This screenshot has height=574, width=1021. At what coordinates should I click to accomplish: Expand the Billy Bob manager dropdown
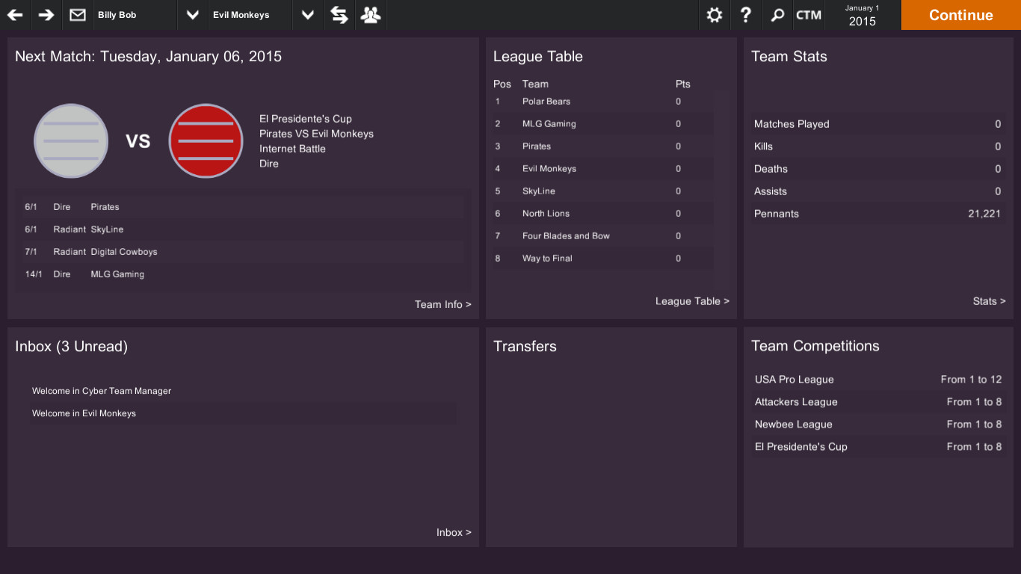pyautogui.click(x=192, y=14)
